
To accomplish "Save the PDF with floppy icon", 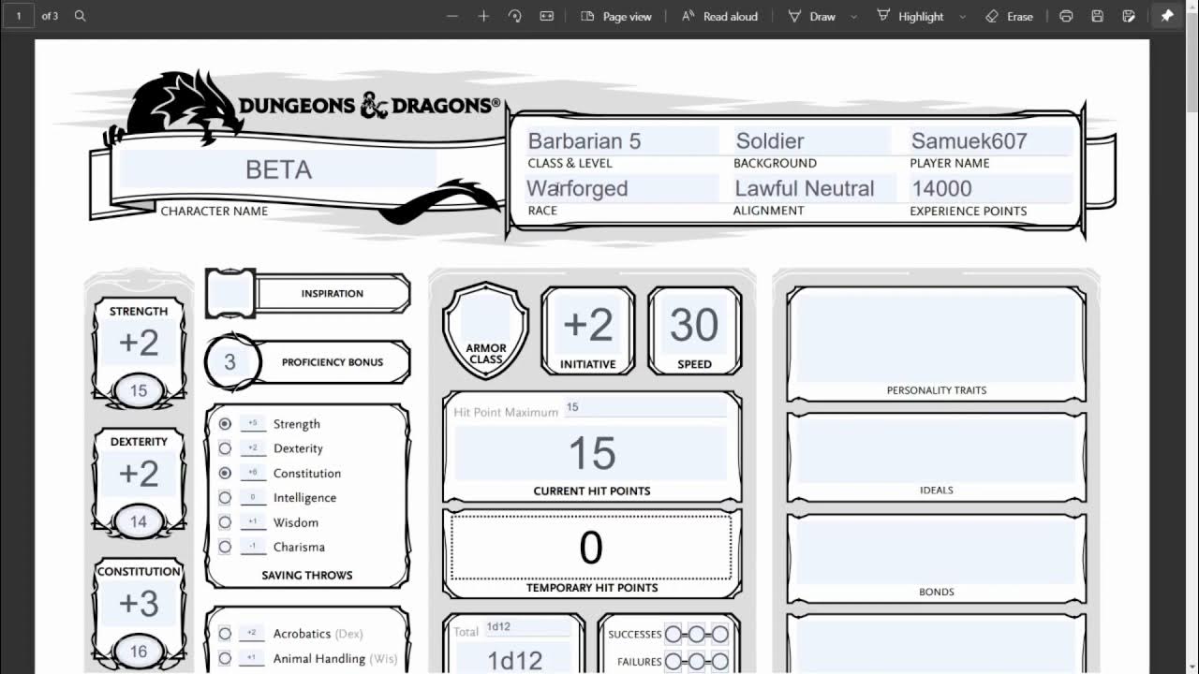I will [1098, 16].
